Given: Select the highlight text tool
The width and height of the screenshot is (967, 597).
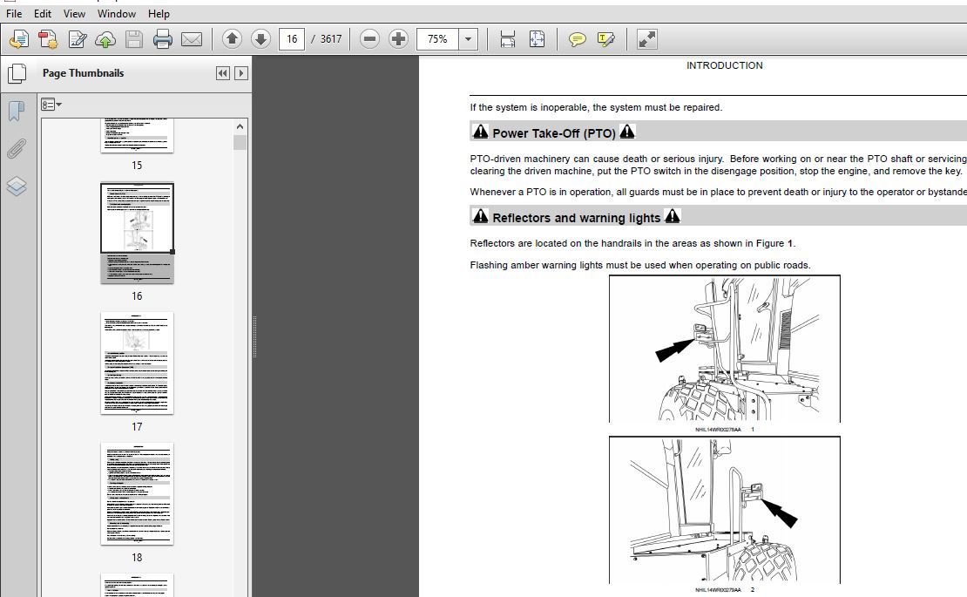Looking at the screenshot, I should coord(606,39).
